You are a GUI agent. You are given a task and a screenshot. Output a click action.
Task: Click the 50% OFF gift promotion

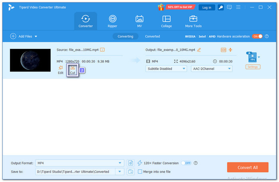click(x=176, y=7)
